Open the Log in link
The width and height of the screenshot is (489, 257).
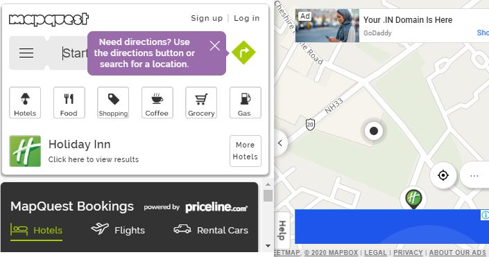point(247,19)
